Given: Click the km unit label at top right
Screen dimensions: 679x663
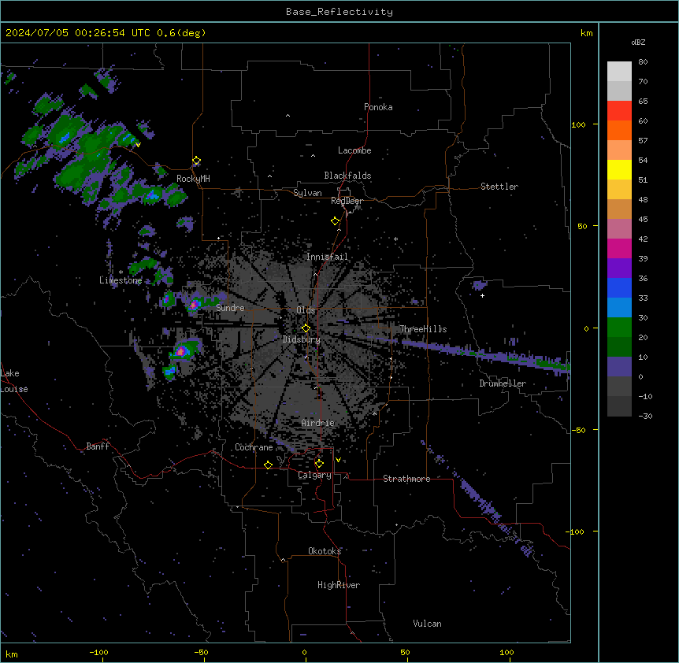Looking at the screenshot, I should pos(587,33).
